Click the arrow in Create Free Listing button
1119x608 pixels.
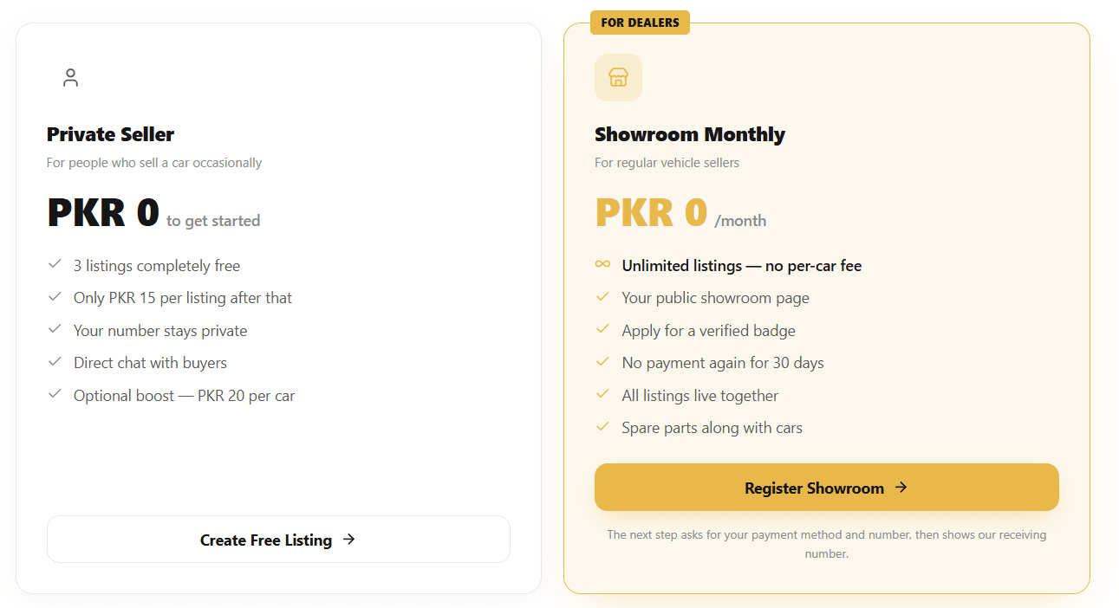coord(348,539)
